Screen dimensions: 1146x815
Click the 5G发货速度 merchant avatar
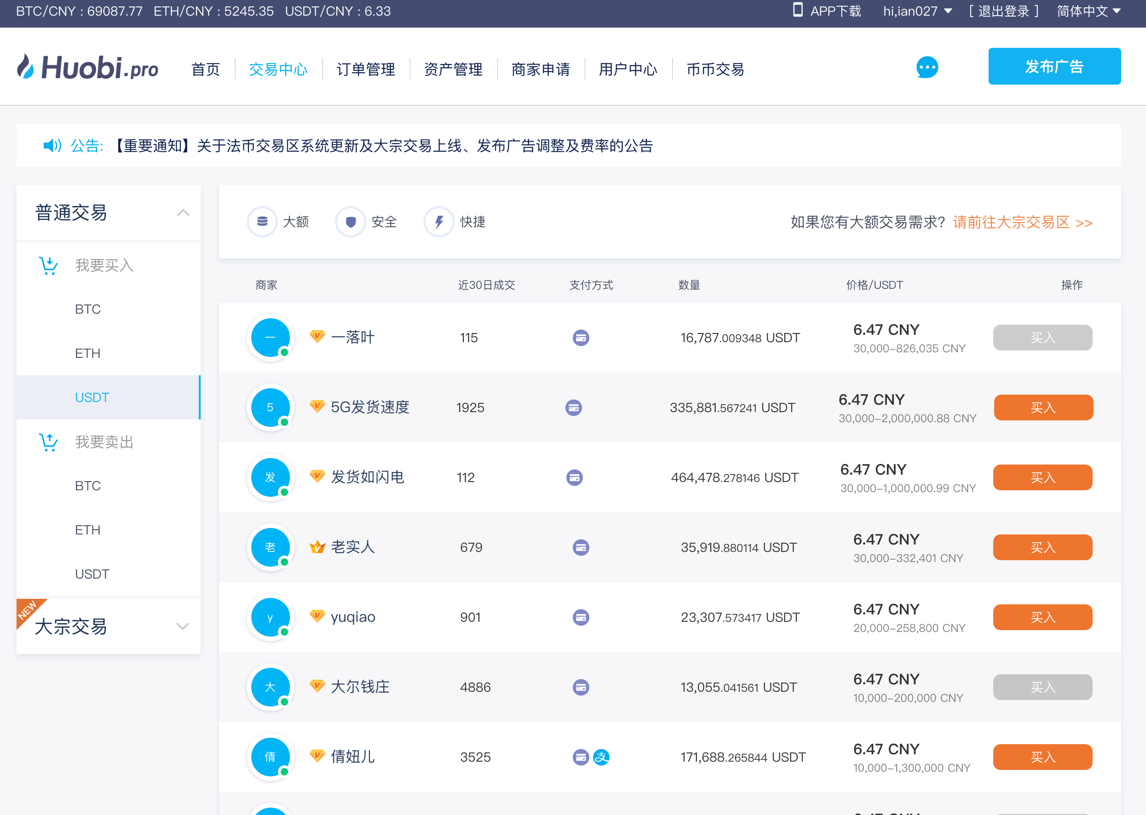[x=270, y=407]
